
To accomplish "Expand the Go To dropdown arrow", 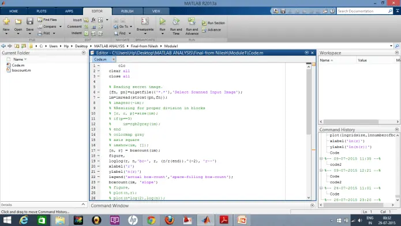I will pyautogui.click(x=131, y=27).
